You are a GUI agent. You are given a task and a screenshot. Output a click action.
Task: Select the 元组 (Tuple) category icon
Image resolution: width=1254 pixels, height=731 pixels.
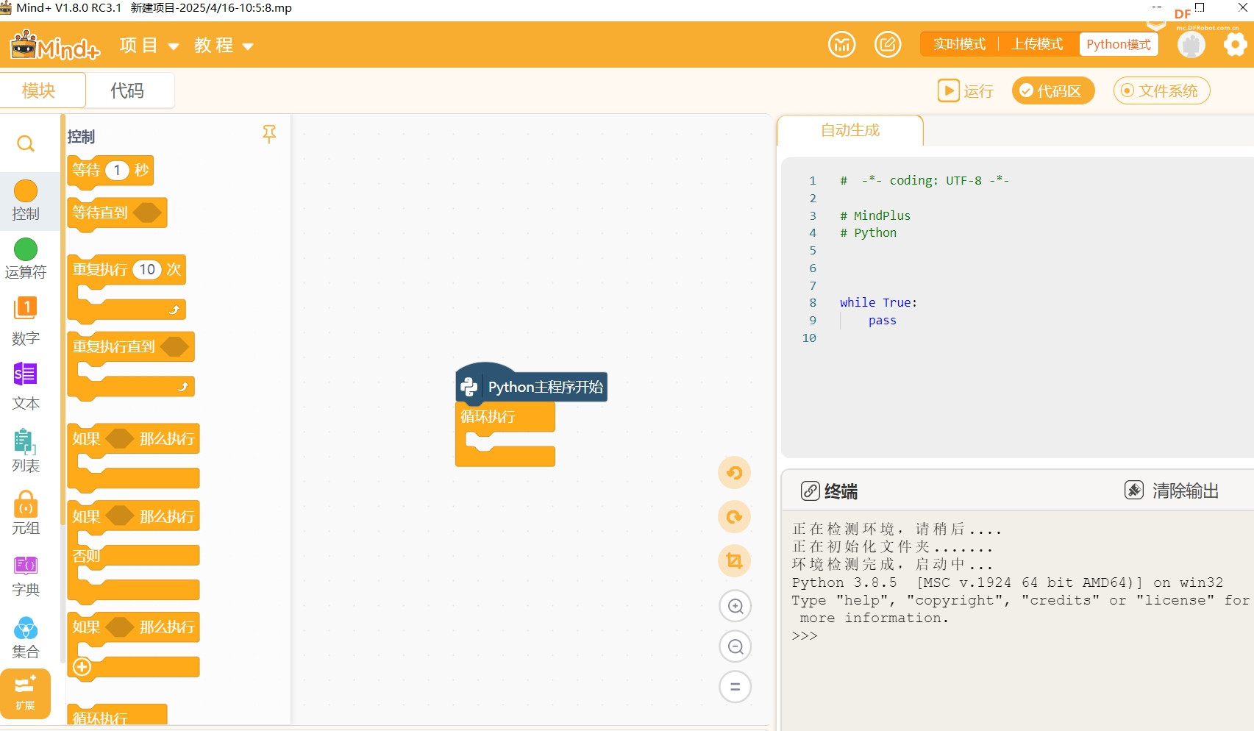(26, 504)
